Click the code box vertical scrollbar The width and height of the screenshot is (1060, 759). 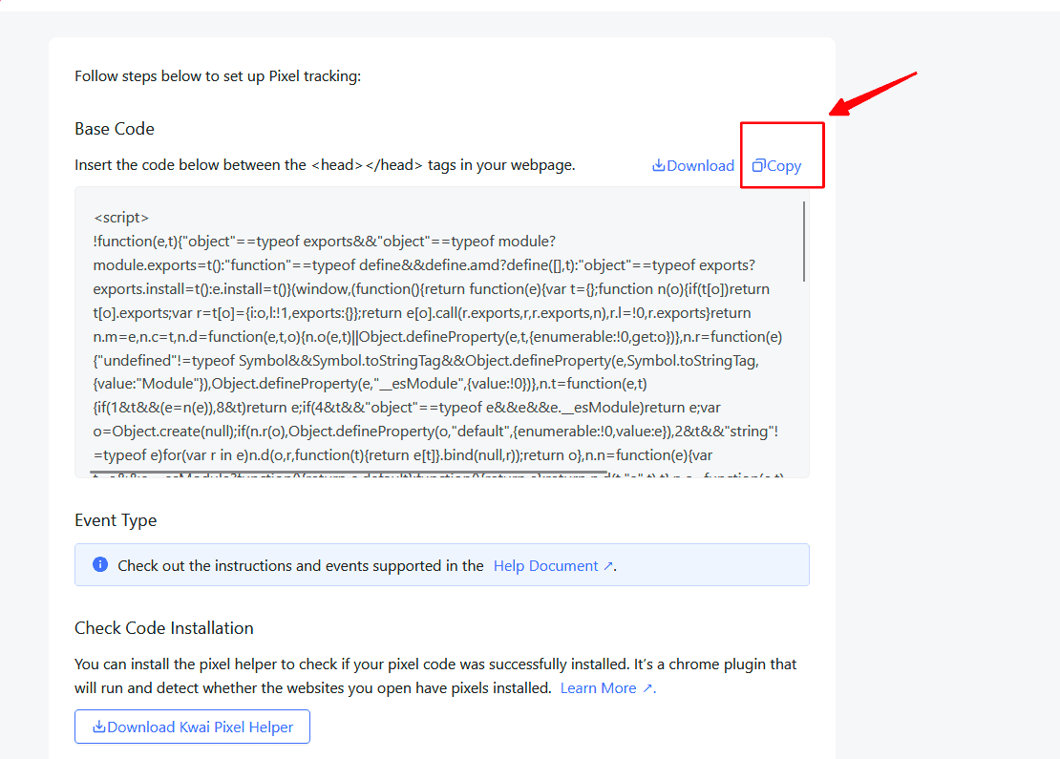tap(804, 241)
